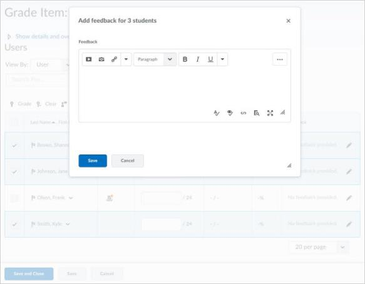Click the Search For input field
Viewport: 365px width, 284px height.
37,80
